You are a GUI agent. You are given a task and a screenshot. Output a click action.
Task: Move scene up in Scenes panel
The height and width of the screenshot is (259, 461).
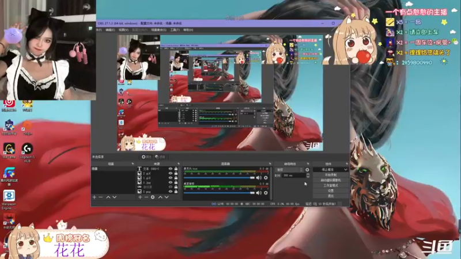click(x=108, y=197)
